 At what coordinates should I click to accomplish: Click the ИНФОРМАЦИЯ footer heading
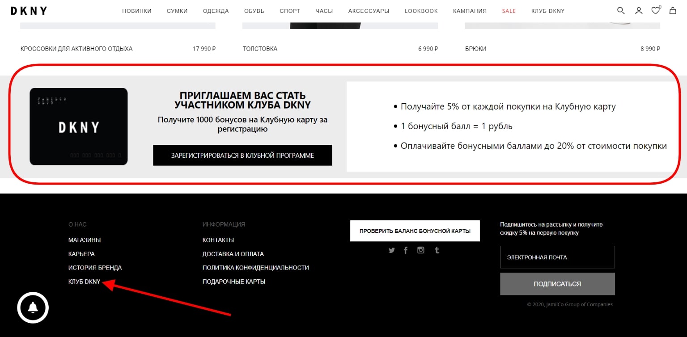click(224, 224)
